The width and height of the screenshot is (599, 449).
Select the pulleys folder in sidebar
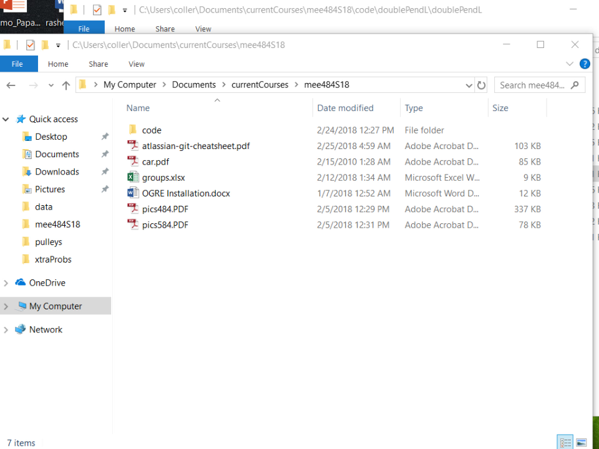point(49,242)
